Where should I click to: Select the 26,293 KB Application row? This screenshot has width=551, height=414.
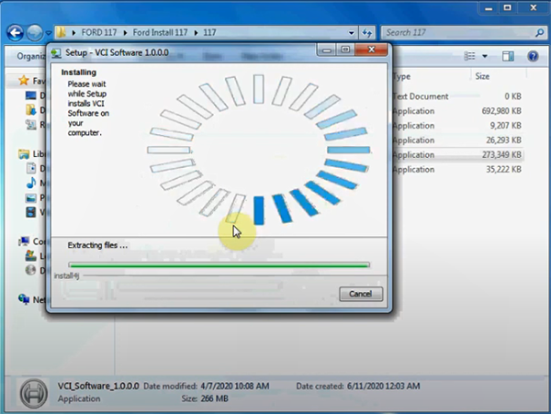(x=456, y=140)
